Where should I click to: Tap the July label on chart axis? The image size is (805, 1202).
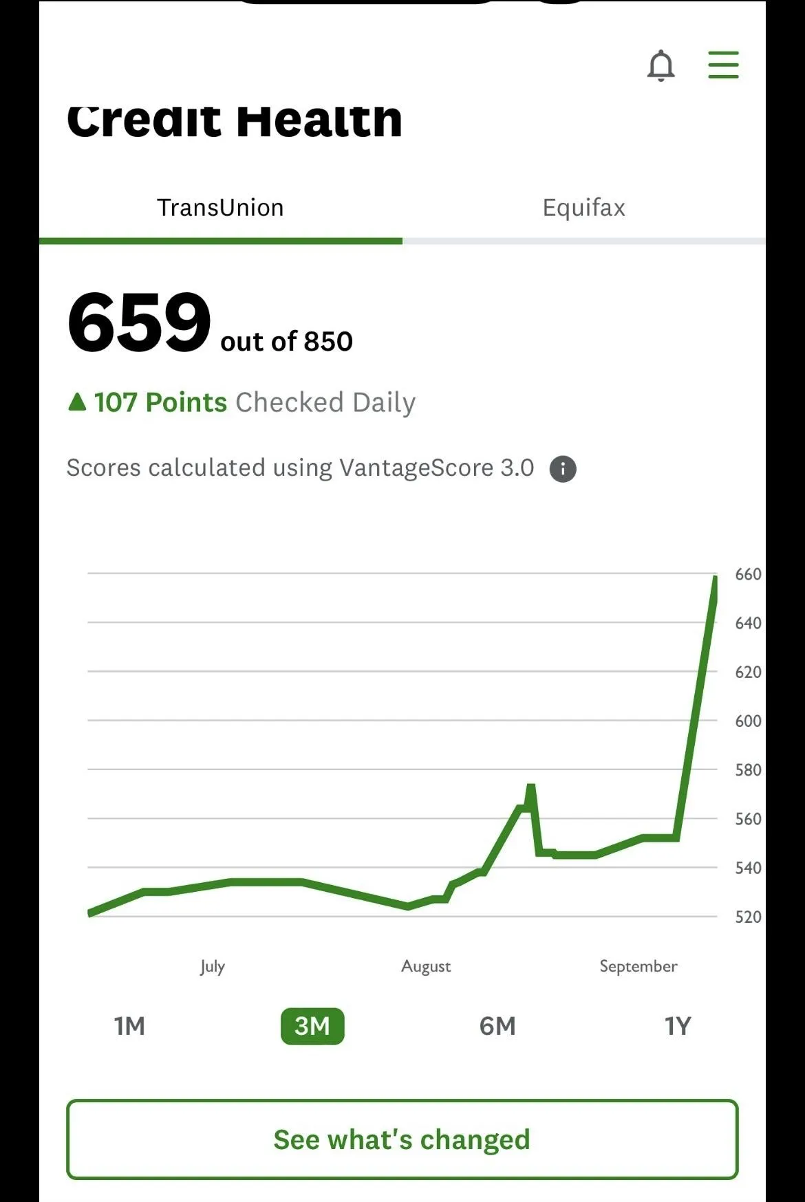(x=213, y=966)
